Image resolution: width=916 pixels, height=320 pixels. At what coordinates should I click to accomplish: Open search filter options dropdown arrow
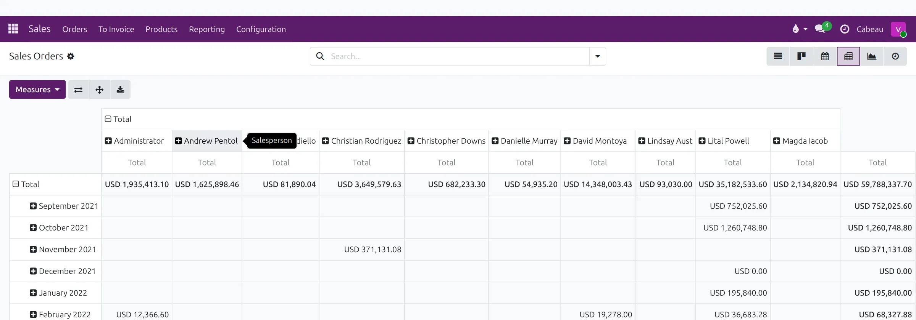(x=598, y=56)
